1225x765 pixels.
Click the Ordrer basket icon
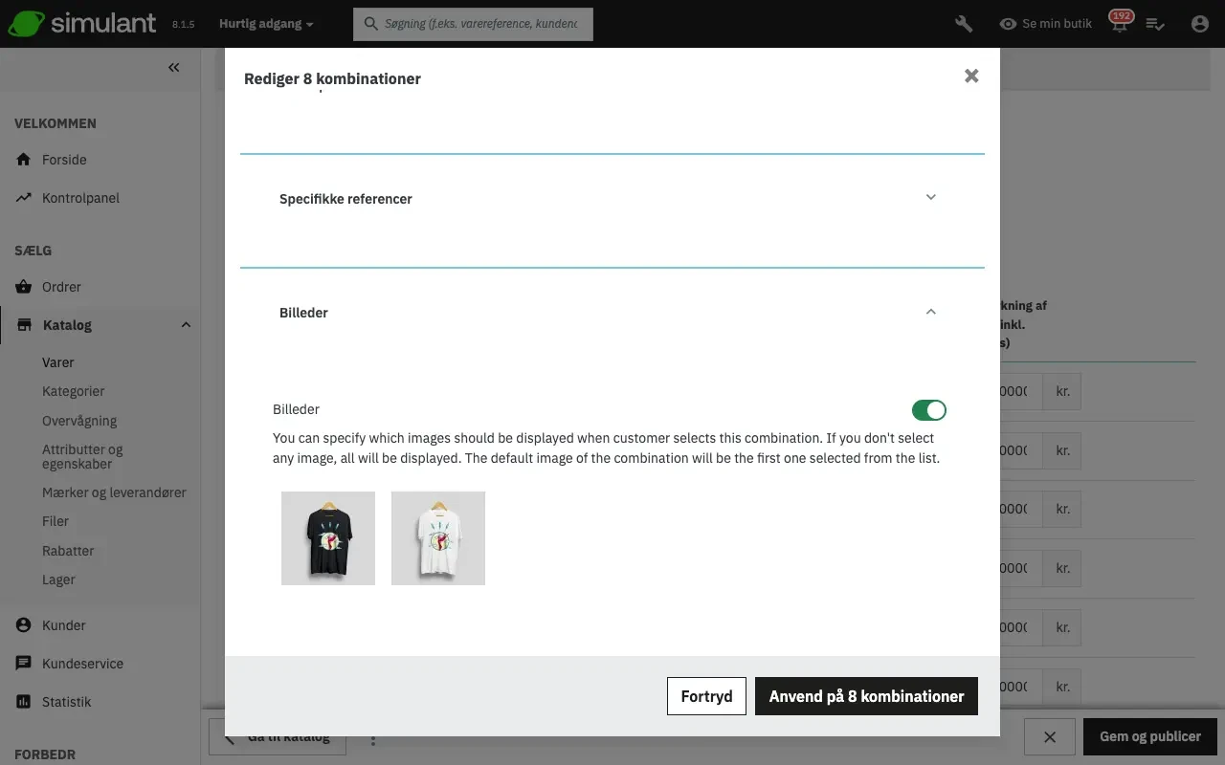(24, 287)
